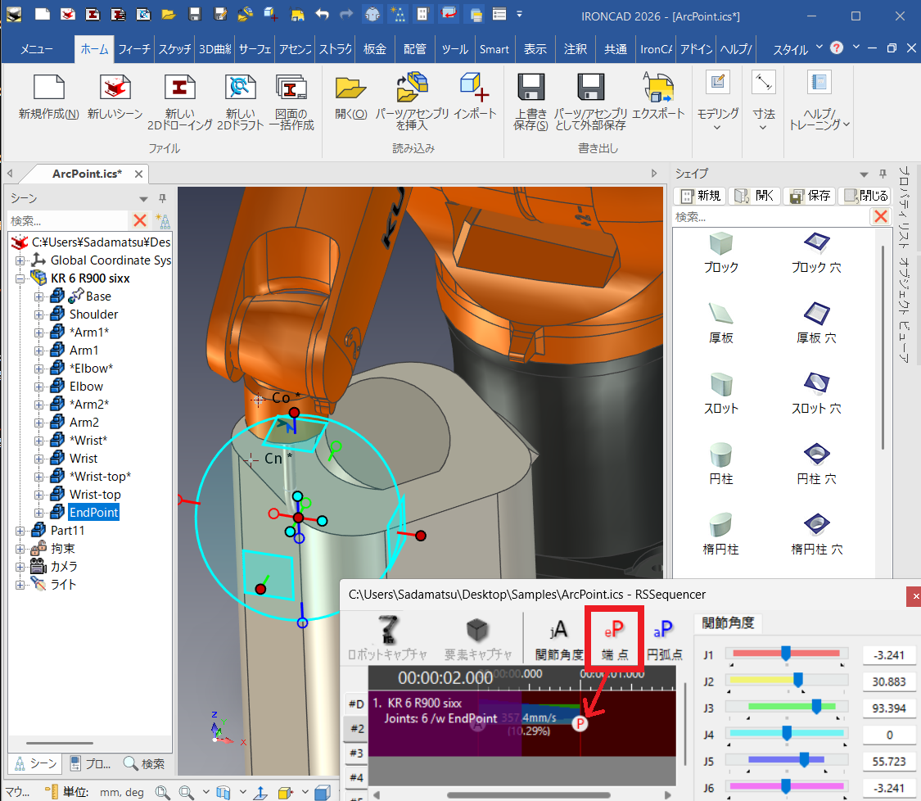Open the メニュー menu

click(x=36, y=49)
